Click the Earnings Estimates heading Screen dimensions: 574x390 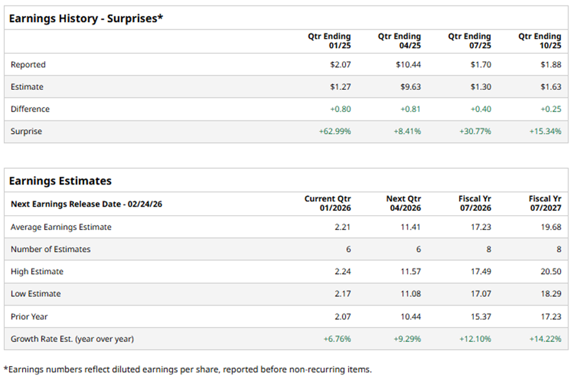click(60, 181)
